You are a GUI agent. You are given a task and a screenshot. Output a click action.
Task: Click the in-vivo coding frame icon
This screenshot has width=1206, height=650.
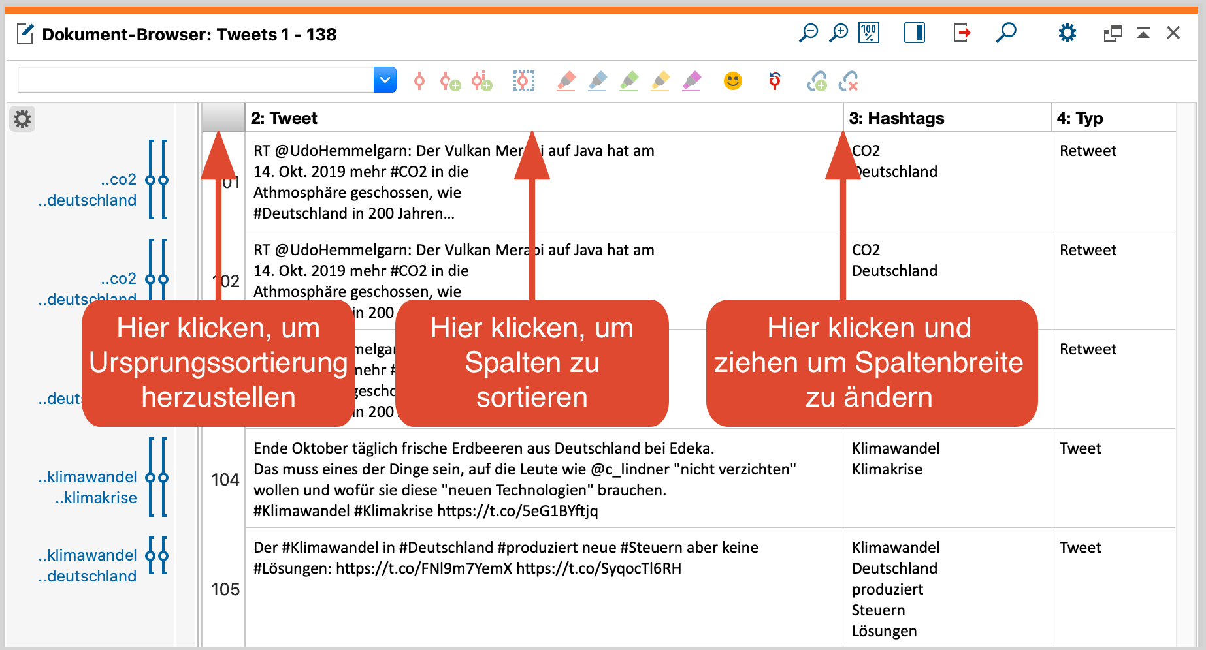523,82
